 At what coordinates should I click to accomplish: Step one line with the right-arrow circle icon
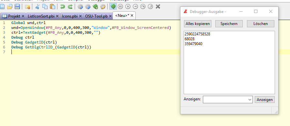135,6
